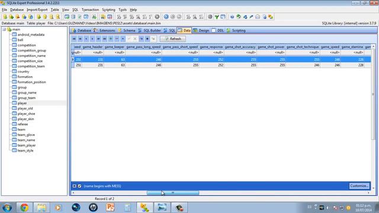Select the team_player table
Viewport: 379px width, 213px height.
[26, 146]
